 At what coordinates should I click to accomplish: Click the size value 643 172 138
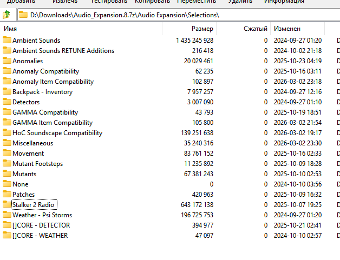coord(197,205)
